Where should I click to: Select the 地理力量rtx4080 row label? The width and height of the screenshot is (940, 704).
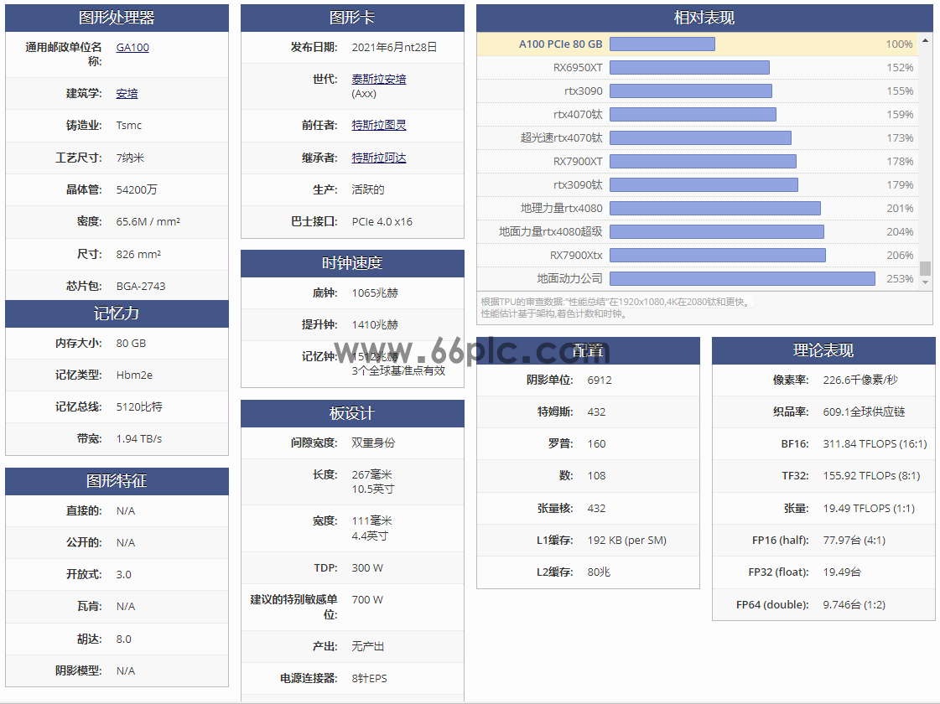click(x=562, y=208)
